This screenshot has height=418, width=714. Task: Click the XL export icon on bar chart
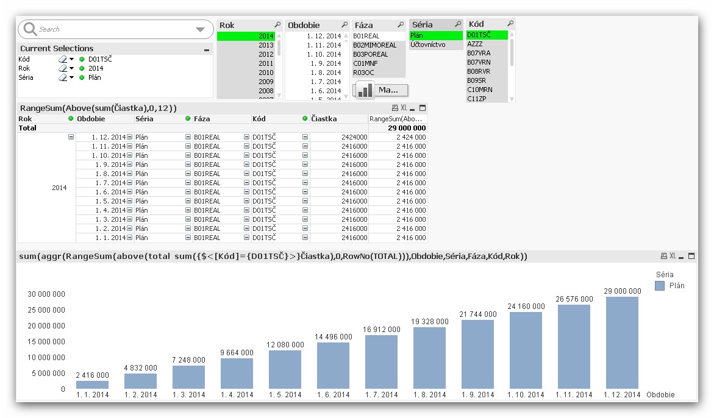673,257
